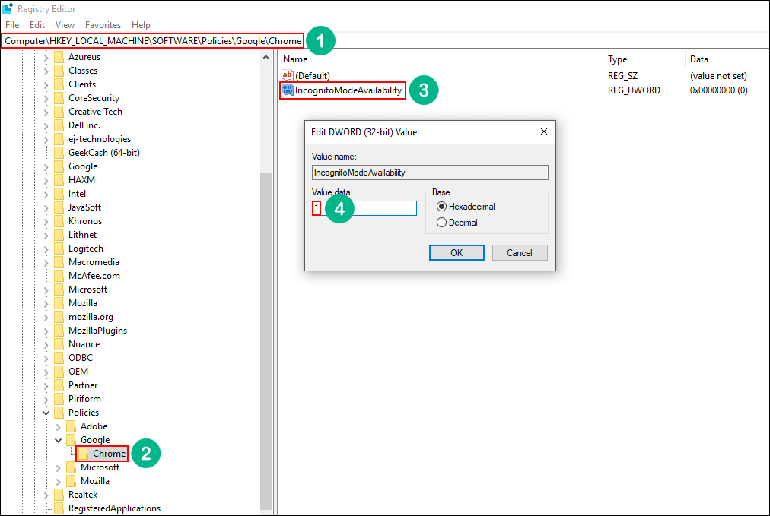Screen dimensions: 770x516
Task: Select the OEM registry key
Action: click(78, 372)
